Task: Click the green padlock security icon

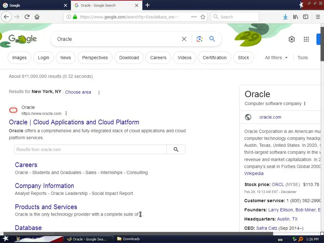Action: pos(75,17)
